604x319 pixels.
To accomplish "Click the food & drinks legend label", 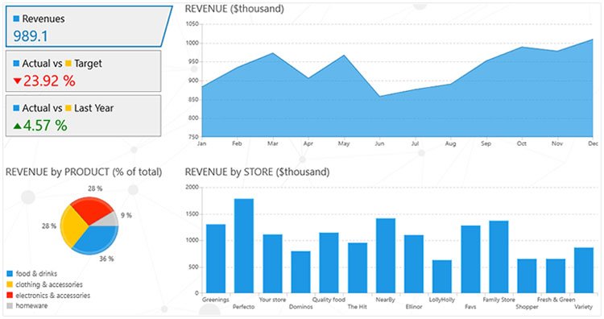I will pos(36,274).
